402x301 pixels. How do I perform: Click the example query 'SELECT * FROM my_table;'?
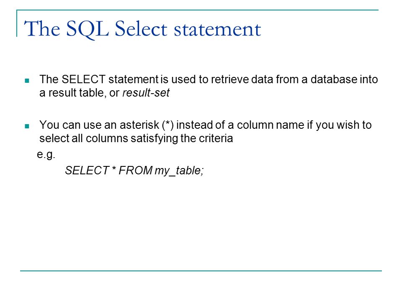pyautogui.click(x=134, y=171)
